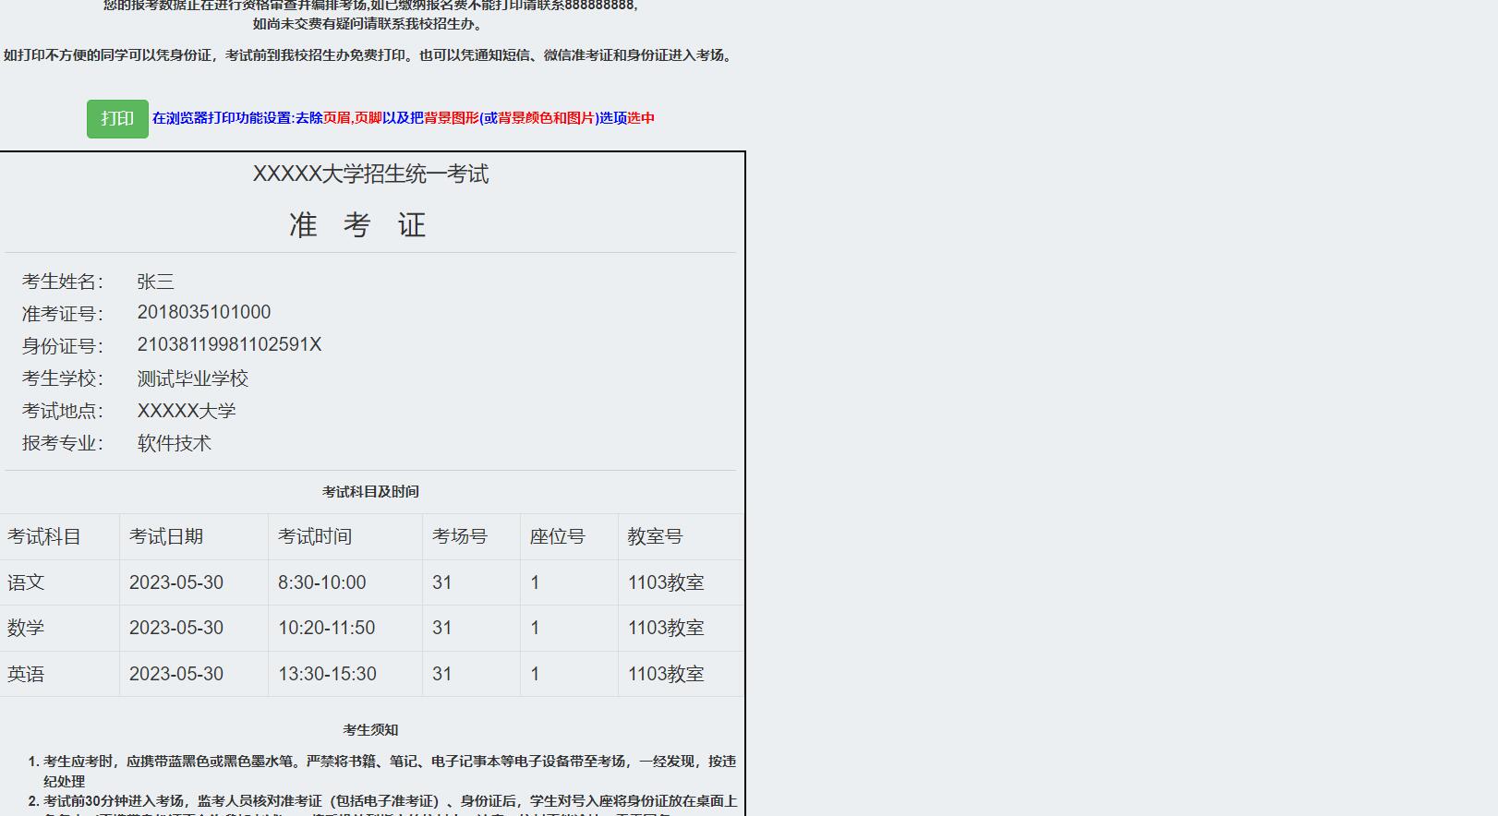Select admission number 2018035101000
1498x816 pixels.
pos(204,313)
